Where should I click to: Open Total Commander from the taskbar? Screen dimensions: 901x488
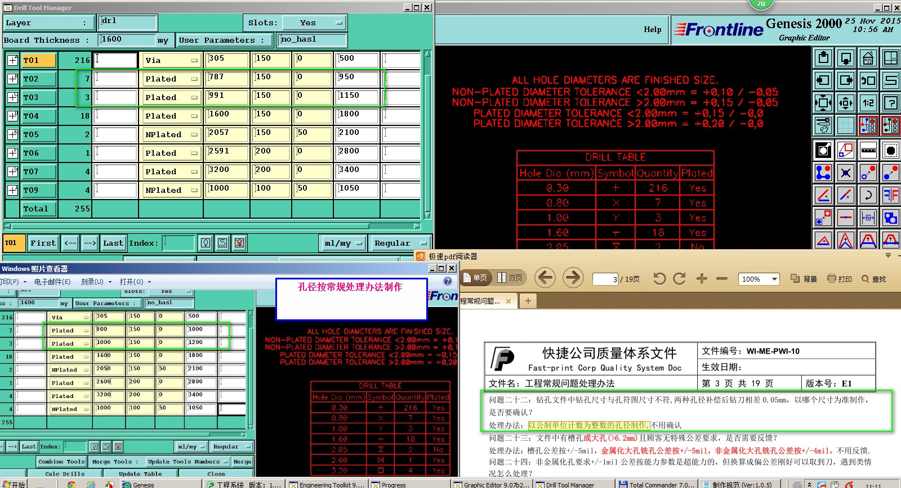click(x=657, y=484)
